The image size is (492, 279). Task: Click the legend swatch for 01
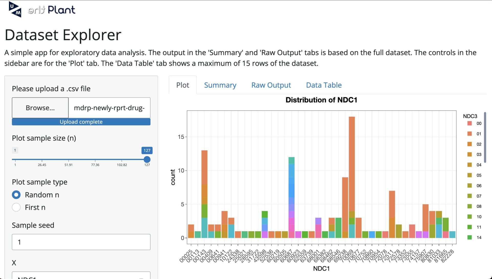click(x=470, y=134)
